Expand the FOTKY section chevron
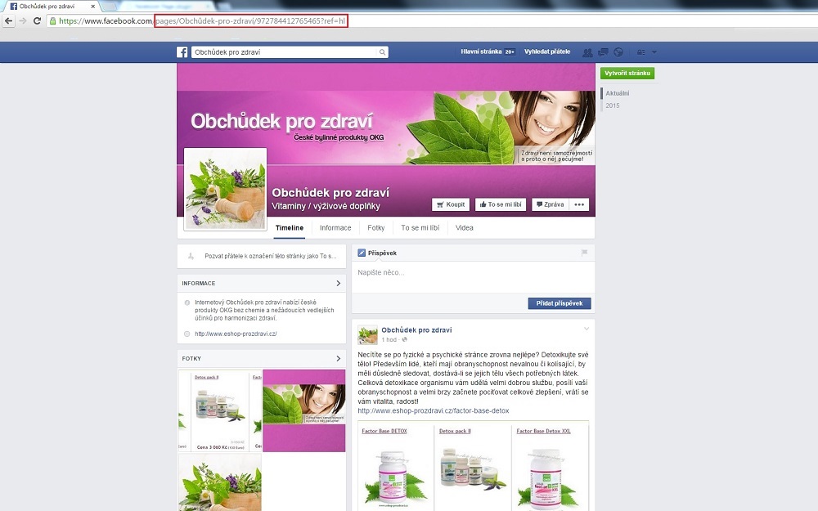The image size is (818, 511). pos(339,358)
